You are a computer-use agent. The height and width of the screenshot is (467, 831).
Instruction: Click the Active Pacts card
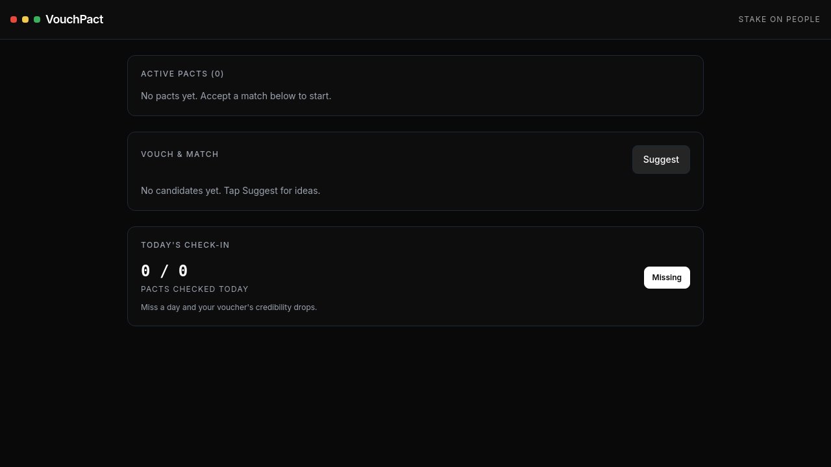click(415, 86)
